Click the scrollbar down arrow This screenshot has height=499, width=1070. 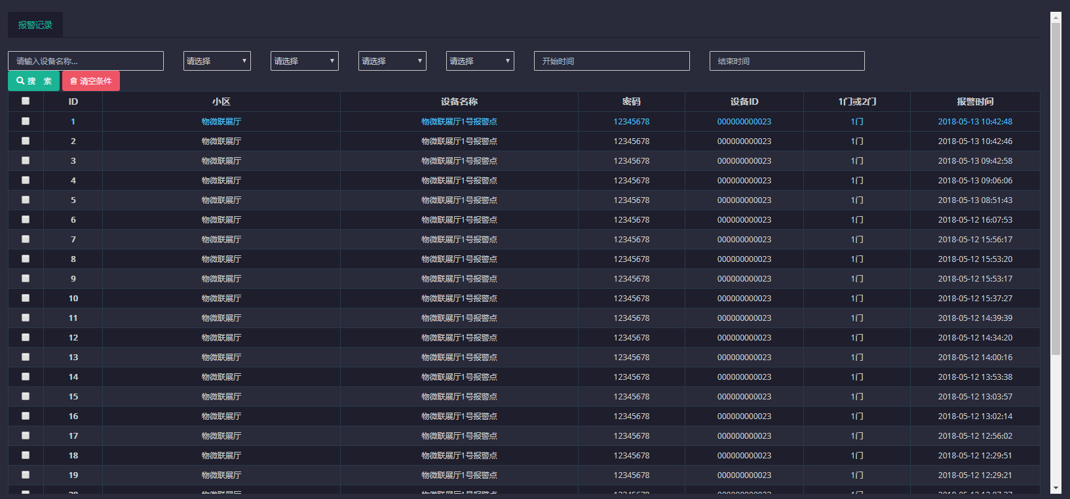(x=1055, y=489)
